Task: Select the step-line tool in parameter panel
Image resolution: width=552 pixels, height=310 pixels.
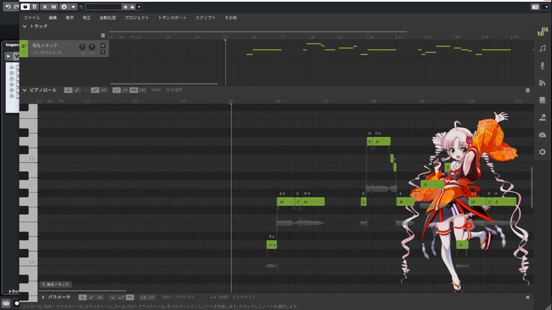Action: (100, 297)
